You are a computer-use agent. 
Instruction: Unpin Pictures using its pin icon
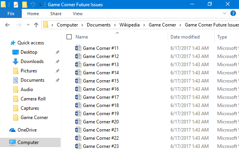point(58,71)
